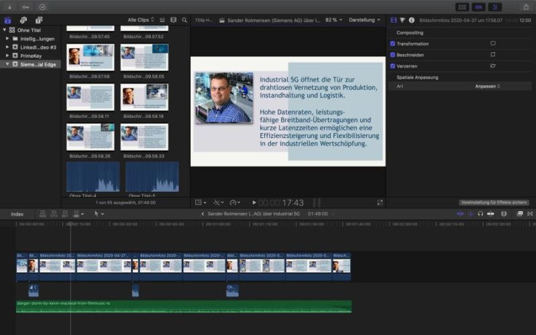Click append clip edit icon
The image size is (536, 335).
click(65, 214)
